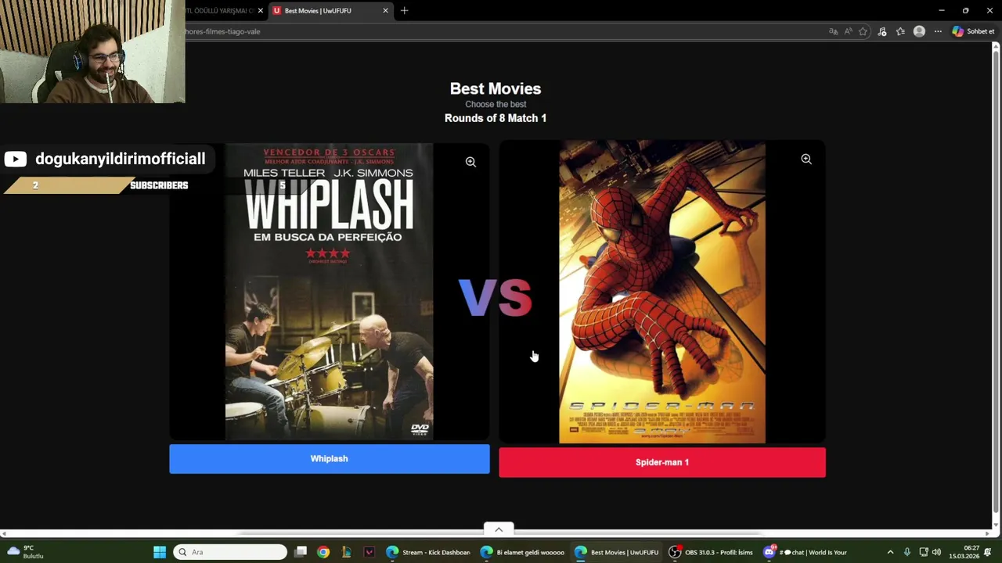Open the Bi elamet geldi wooooo taskbar window
Viewport: 1002px width, 563px height.
point(522,552)
